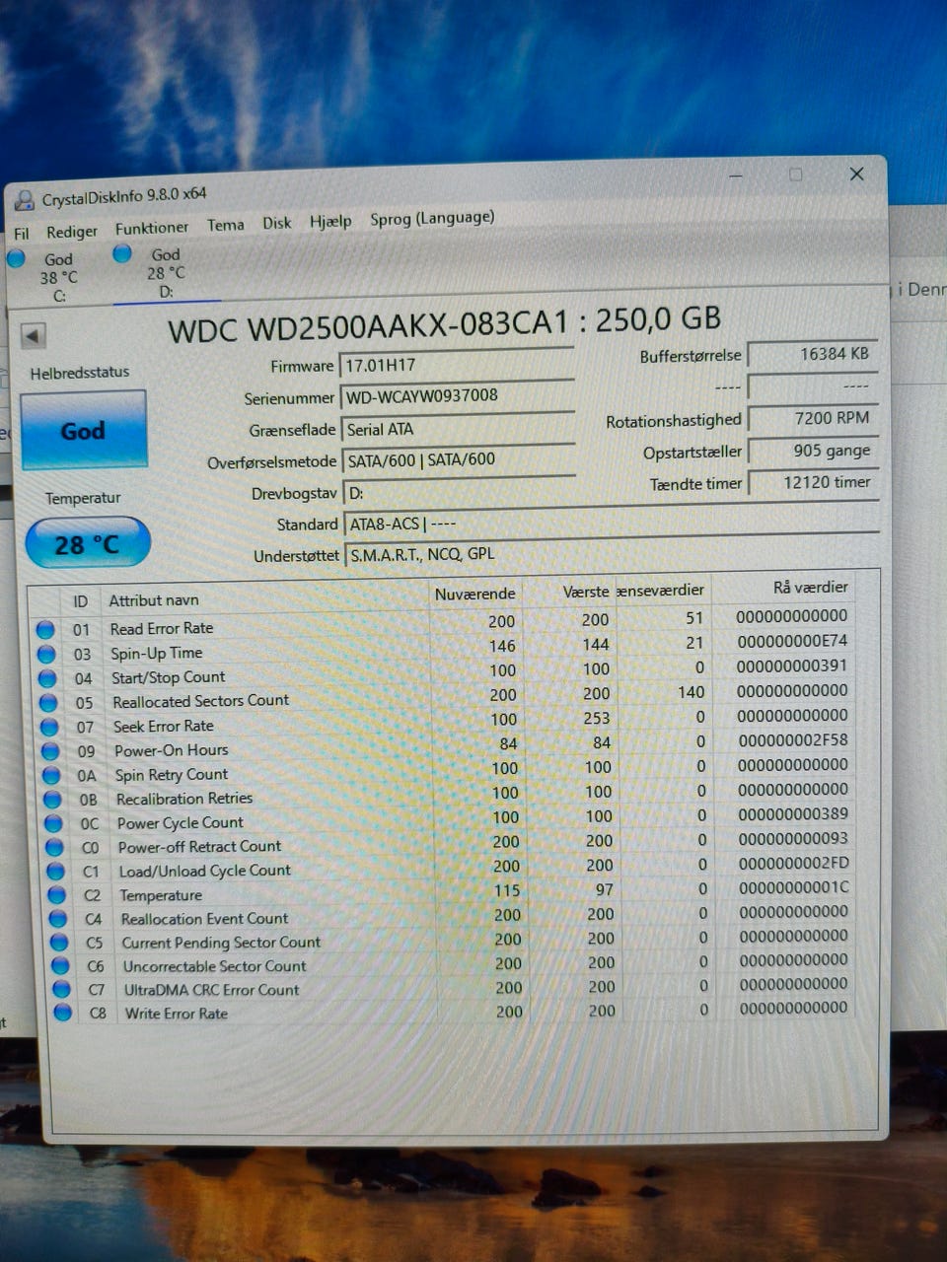Click the status icon for Reallocated Sectors Count
The image size is (947, 1262).
[x=48, y=703]
